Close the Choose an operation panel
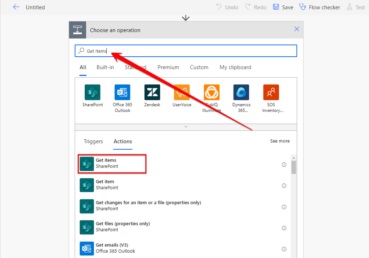369x258 pixels. click(297, 29)
